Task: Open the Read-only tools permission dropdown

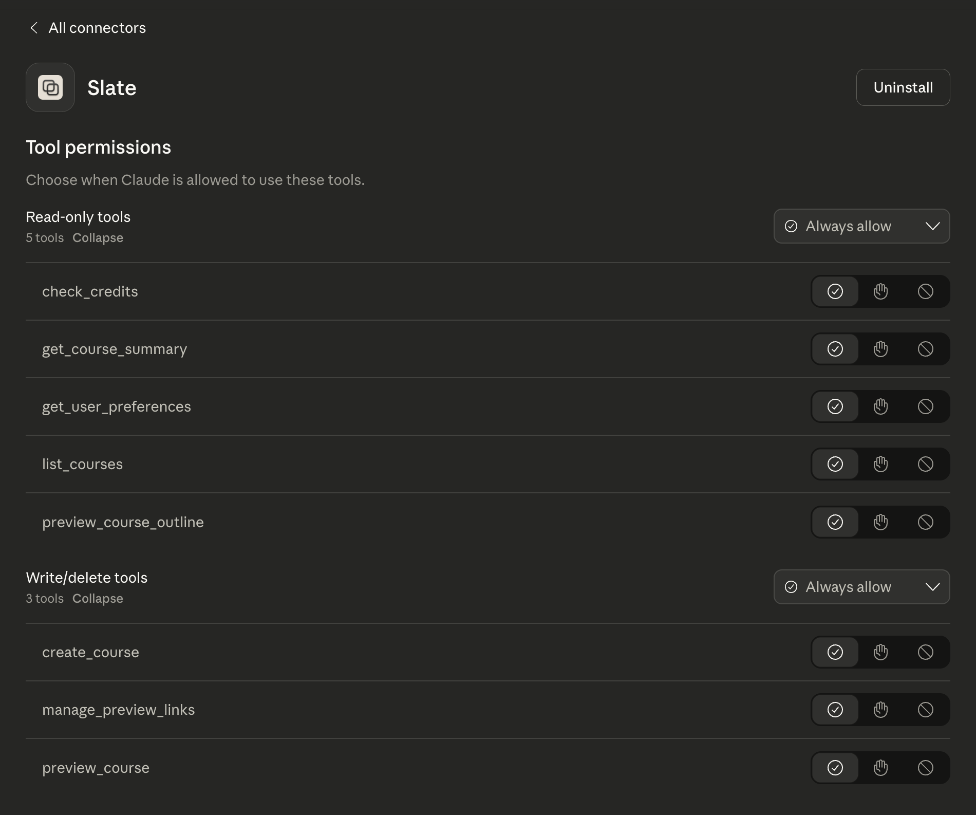Action: 861,226
